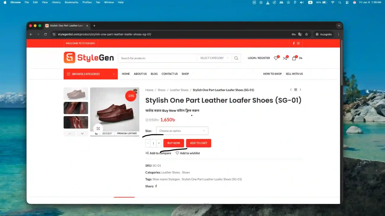Expand the Browse Categories menu

click(91, 74)
